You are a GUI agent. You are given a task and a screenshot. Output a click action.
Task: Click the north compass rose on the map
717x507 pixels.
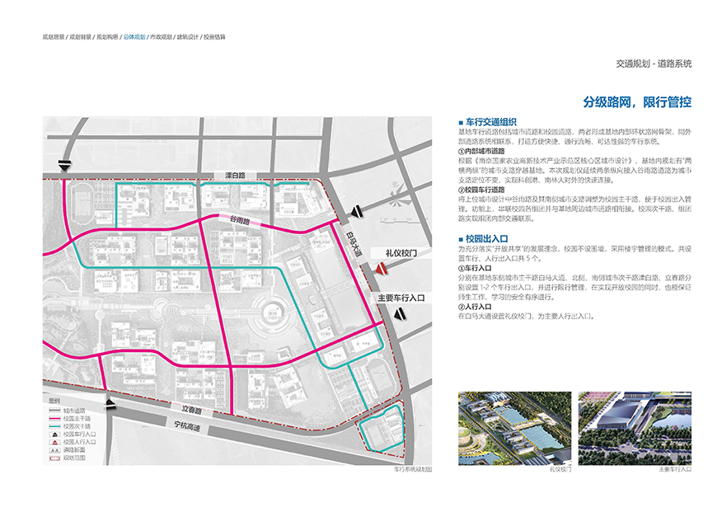398,197
